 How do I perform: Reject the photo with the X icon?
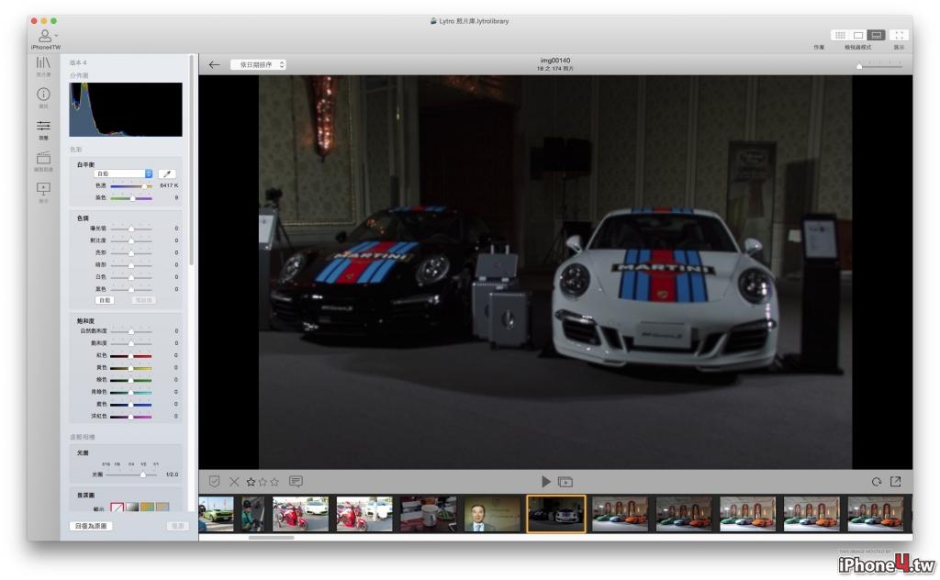[x=234, y=481]
